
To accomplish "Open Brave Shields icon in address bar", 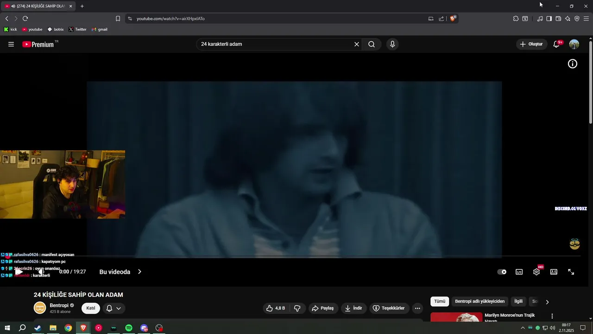I will point(453,19).
